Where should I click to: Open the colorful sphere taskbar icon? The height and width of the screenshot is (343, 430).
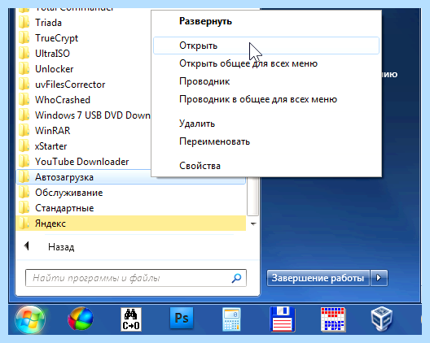(x=81, y=319)
